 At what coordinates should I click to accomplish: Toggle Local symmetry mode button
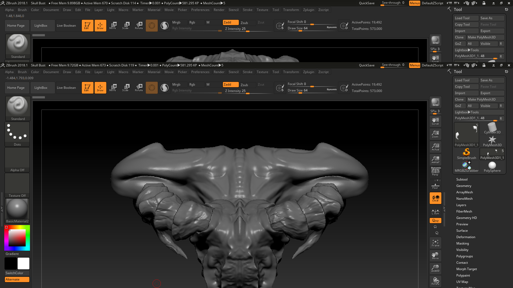coord(435,198)
